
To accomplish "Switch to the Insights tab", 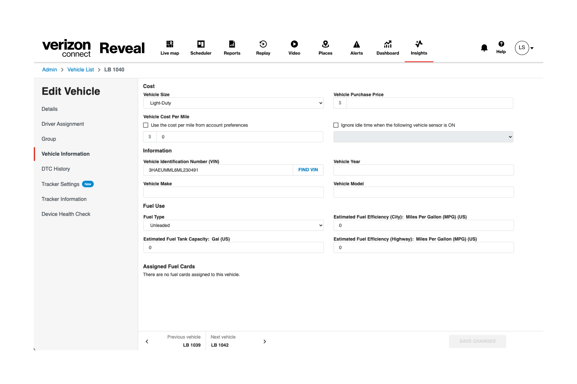I will tap(419, 48).
